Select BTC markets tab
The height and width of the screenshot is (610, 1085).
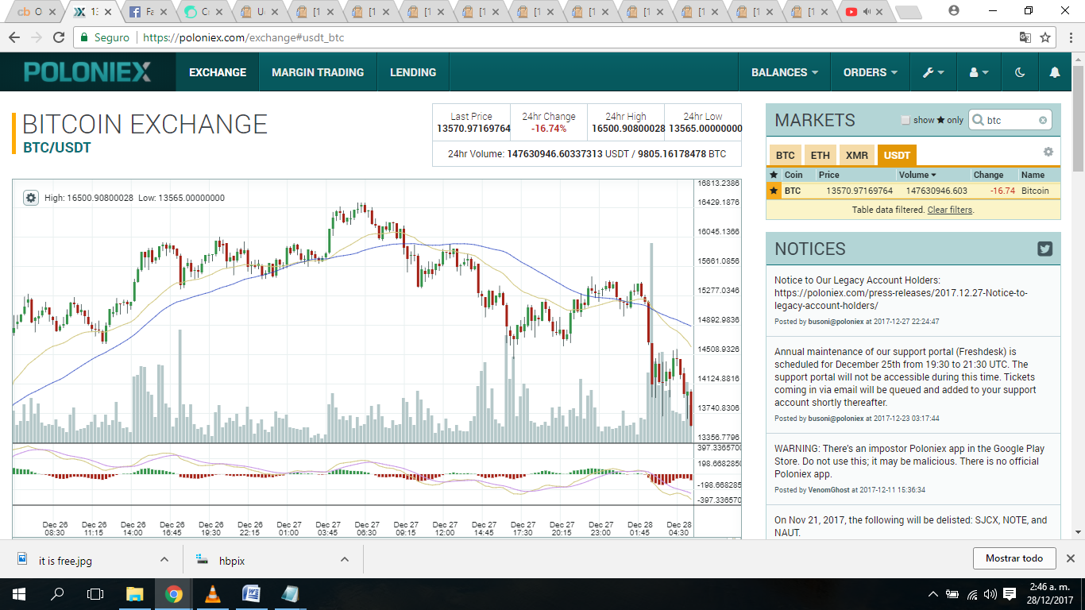(x=786, y=156)
